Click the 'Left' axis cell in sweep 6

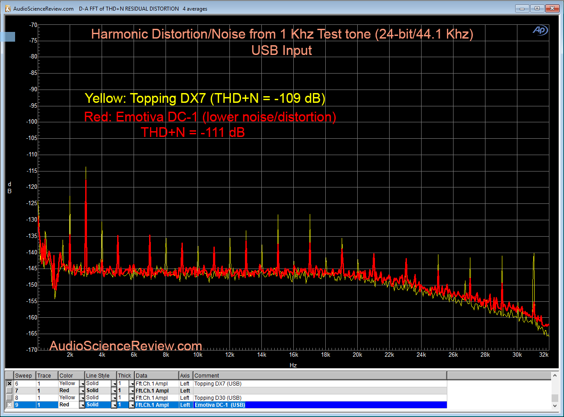(x=186, y=384)
